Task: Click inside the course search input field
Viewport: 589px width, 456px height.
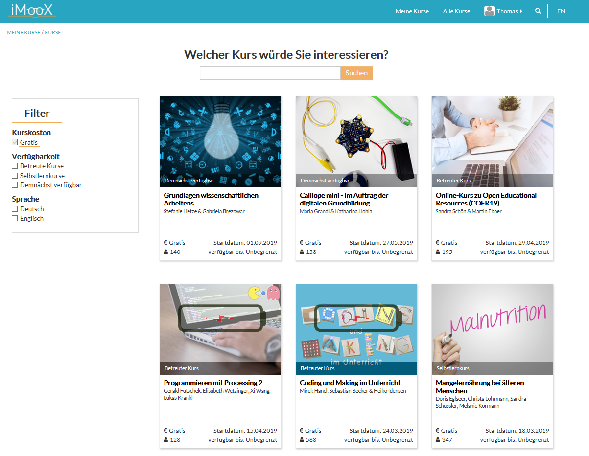Action: pos(269,72)
